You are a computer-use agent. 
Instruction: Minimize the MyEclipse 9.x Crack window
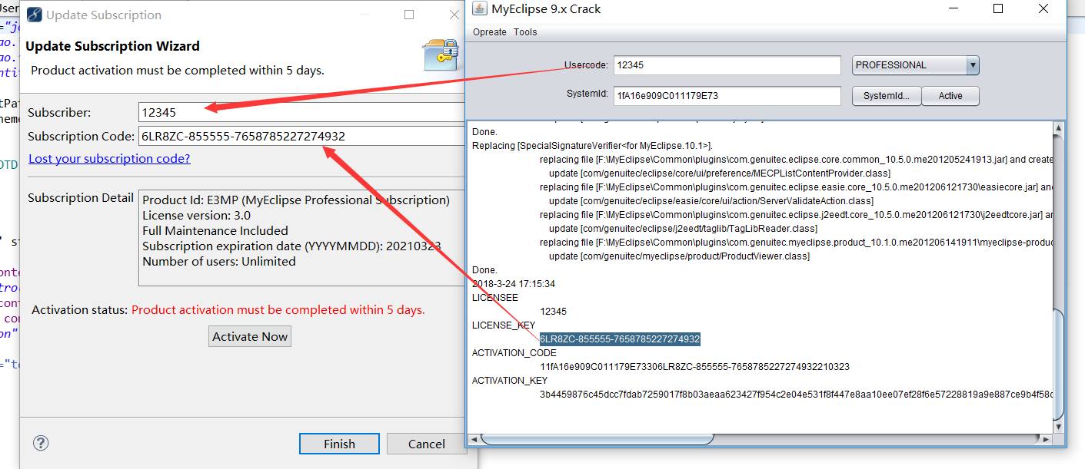(x=954, y=9)
